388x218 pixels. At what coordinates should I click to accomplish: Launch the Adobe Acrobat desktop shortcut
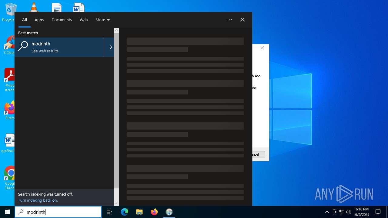tap(9, 80)
